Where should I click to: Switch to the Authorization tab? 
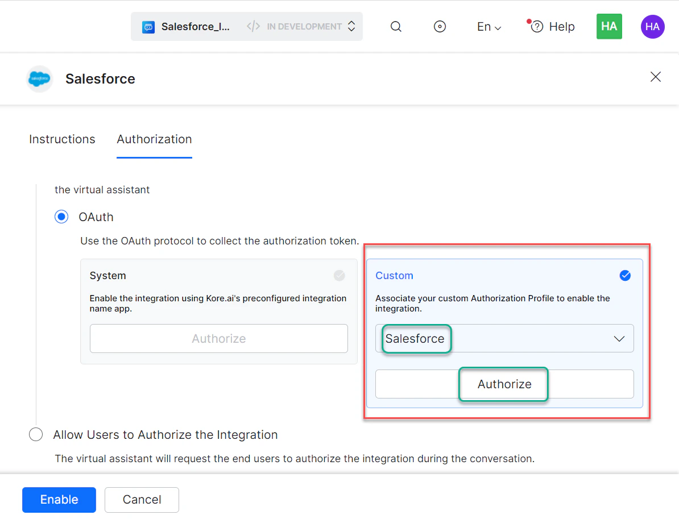[x=154, y=139]
